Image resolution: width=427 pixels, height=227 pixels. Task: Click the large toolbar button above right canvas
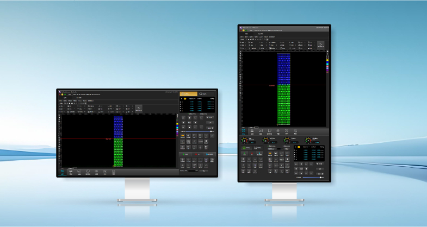click(321, 45)
